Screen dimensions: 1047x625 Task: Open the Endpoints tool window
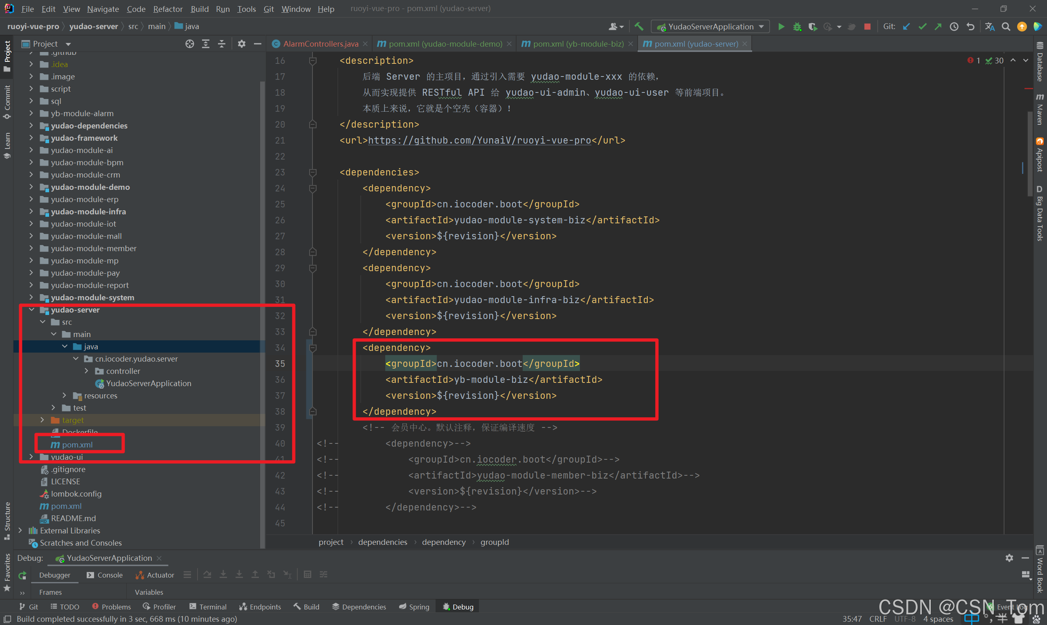pyautogui.click(x=260, y=607)
